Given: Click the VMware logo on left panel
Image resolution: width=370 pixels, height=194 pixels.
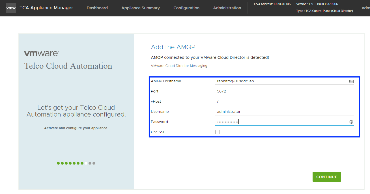Looking at the screenshot, I should [x=42, y=54].
